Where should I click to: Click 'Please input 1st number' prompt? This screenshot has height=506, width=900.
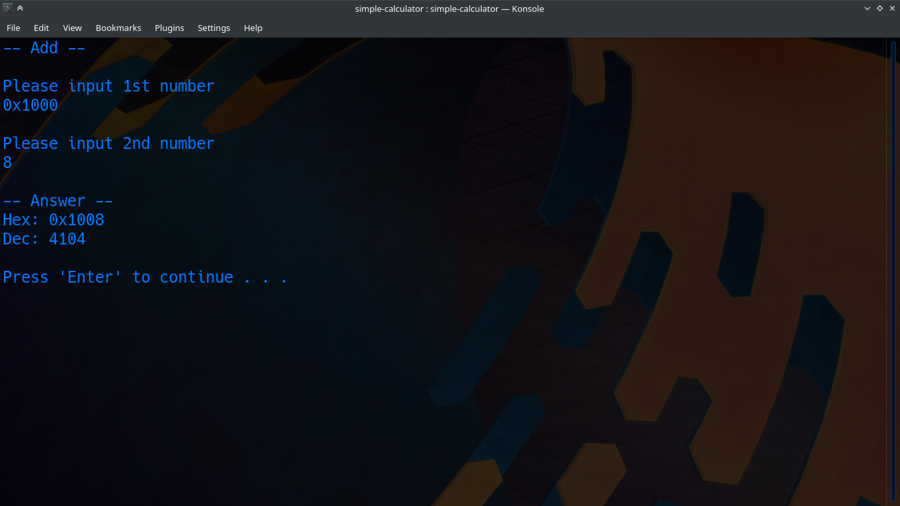coord(109,86)
